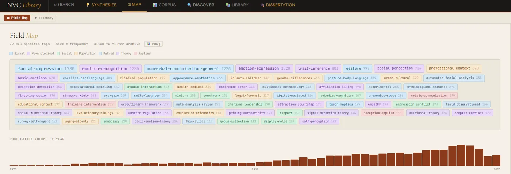Screen dimensions: 511x174
Task: Switch to the Taxonomy view
Action: (x=44, y=18)
